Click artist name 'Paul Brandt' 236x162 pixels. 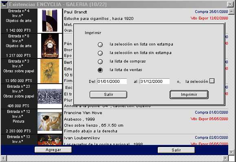[x=75, y=12]
